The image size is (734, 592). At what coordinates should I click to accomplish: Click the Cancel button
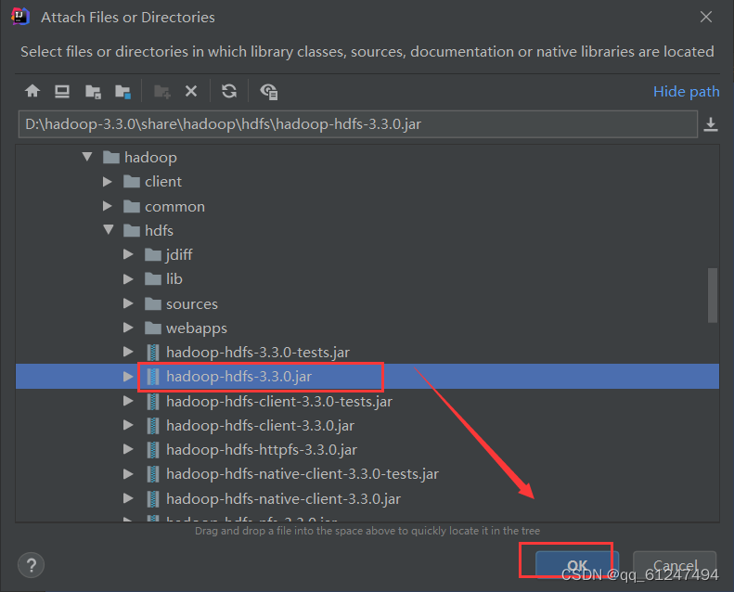(675, 565)
